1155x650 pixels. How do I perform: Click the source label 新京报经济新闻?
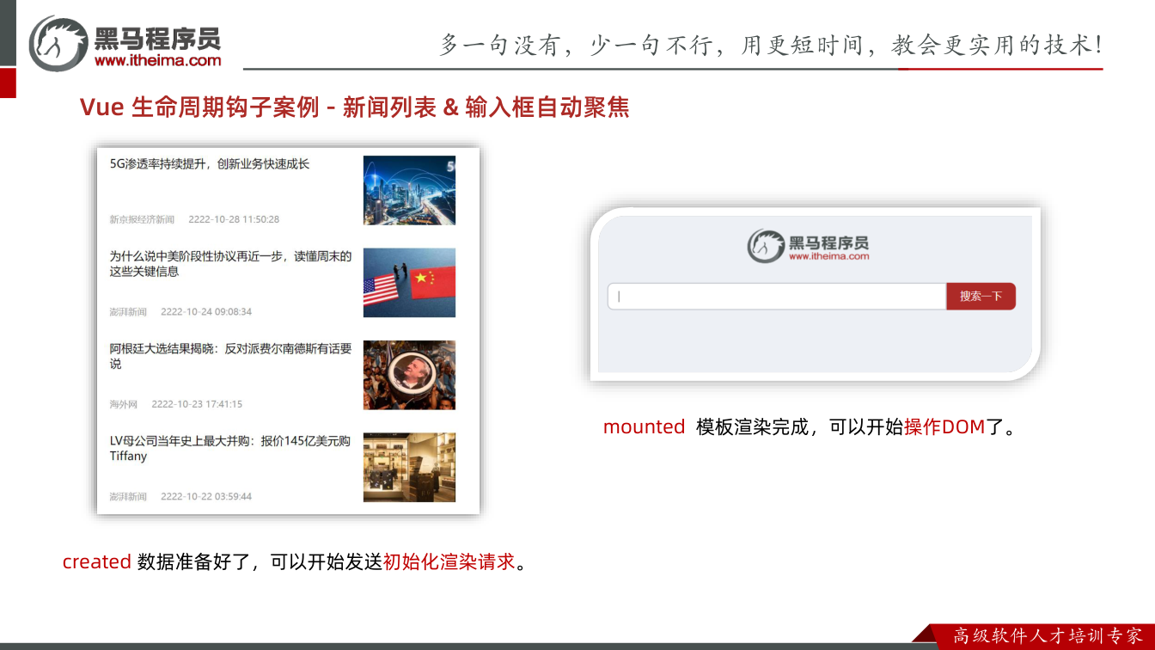[x=142, y=219]
